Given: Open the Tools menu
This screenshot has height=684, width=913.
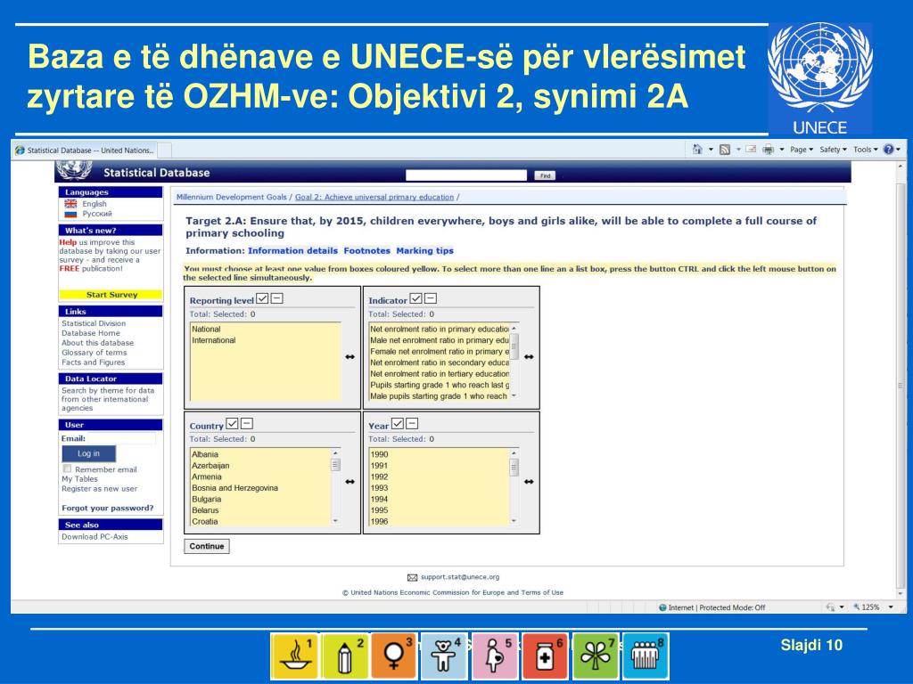Looking at the screenshot, I should tap(866, 150).
